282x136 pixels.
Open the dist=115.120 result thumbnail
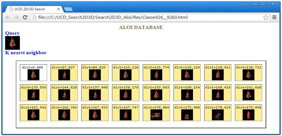coord(126,75)
